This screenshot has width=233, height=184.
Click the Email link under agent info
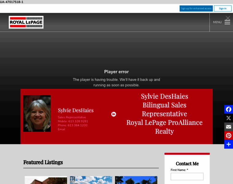tap(61, 129)
